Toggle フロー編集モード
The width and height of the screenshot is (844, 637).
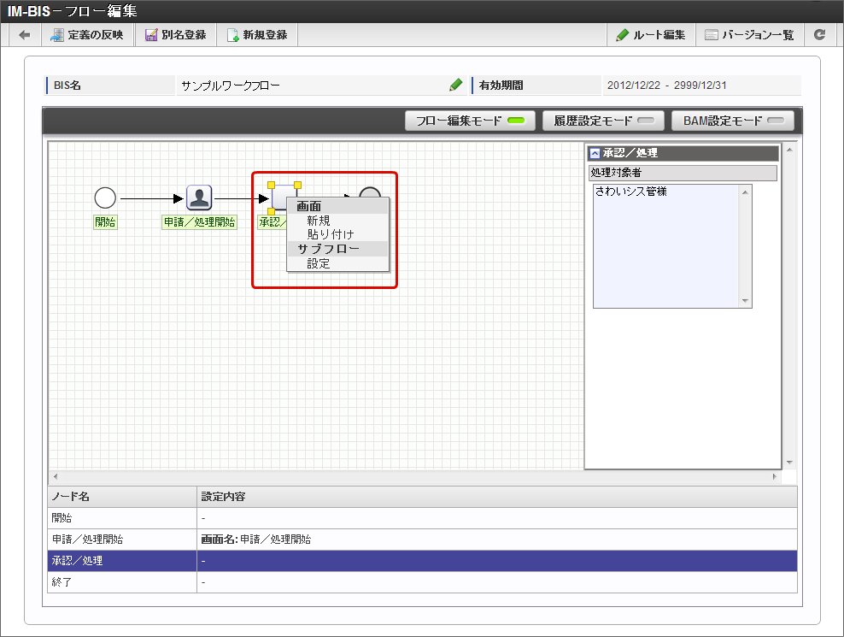pos(470,121)
